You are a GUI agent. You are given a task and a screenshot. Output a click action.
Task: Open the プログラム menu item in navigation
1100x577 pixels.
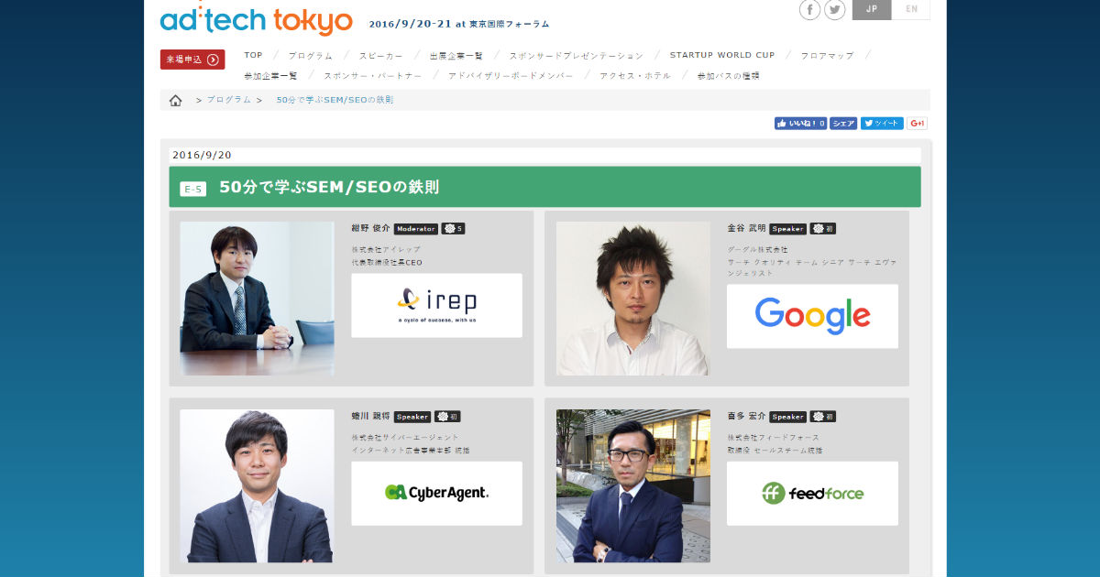pos(310,56)
